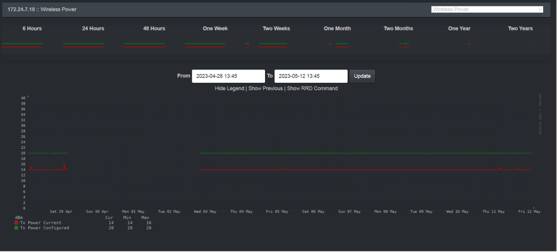557x252 pixels.
Task: Click the Hide Legend link
Action: point(229,88)
